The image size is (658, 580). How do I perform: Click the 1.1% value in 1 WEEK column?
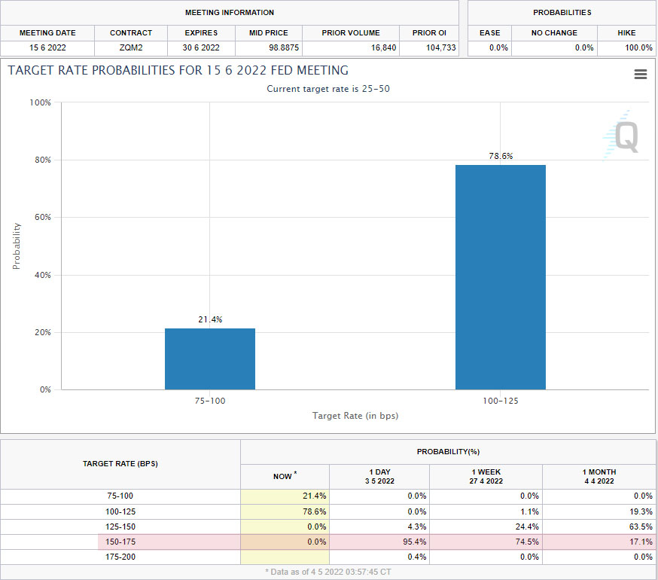(x=529, y=511)
